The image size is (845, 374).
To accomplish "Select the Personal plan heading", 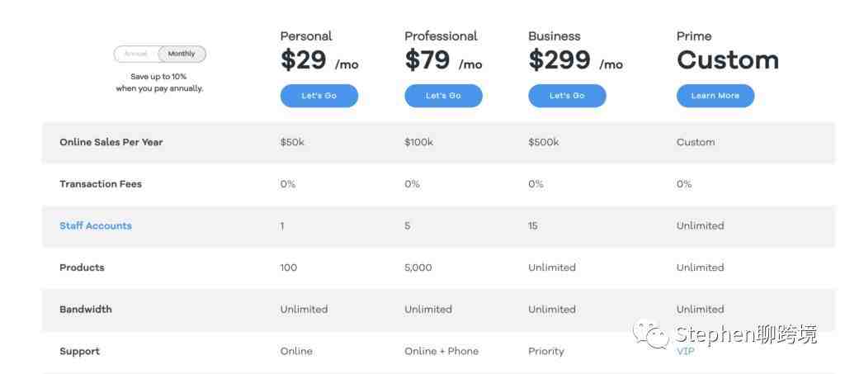I will tap(306, 36).
